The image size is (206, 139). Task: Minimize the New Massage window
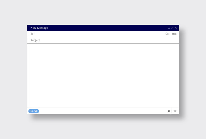pyautogui.click(x=169, y=28)
